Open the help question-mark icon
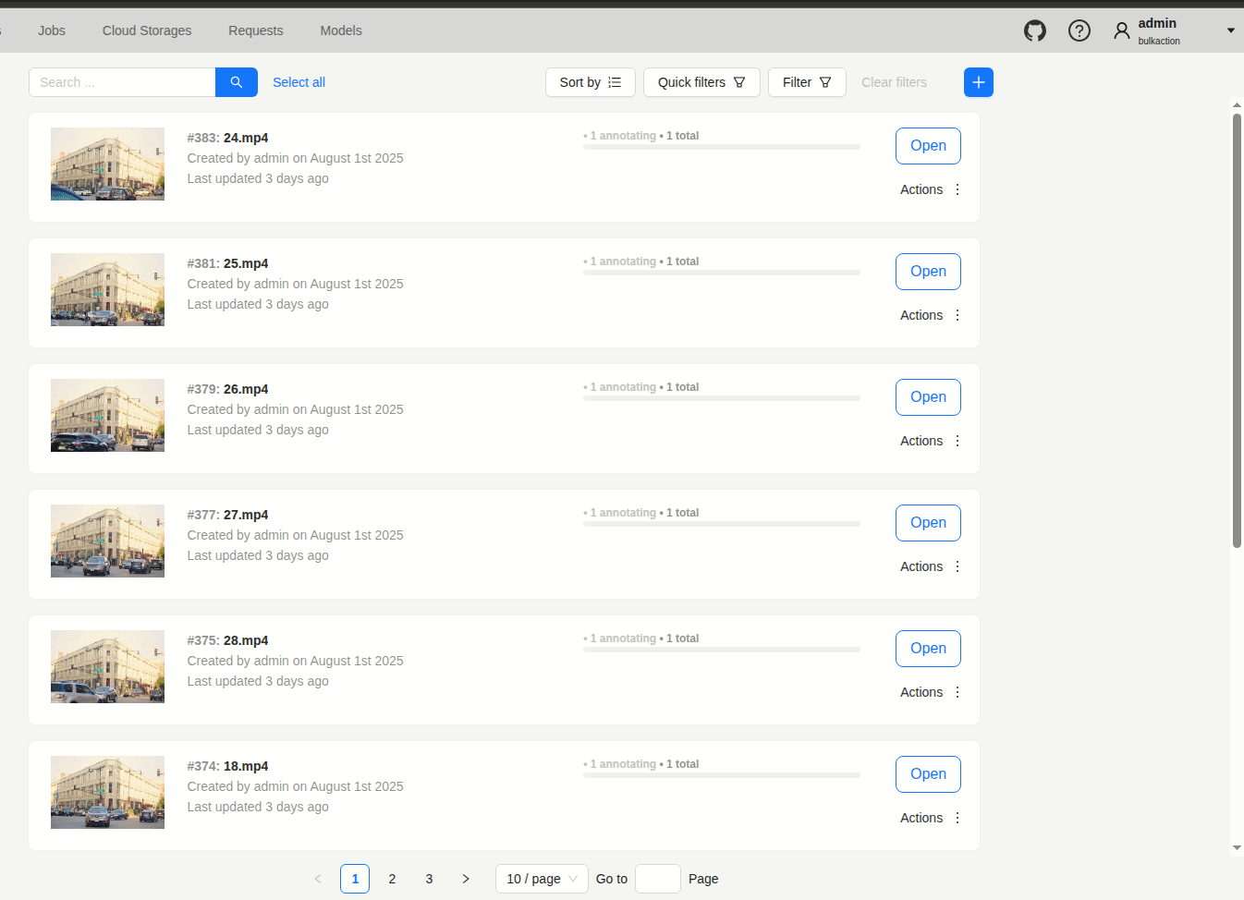 (1079, 30)
